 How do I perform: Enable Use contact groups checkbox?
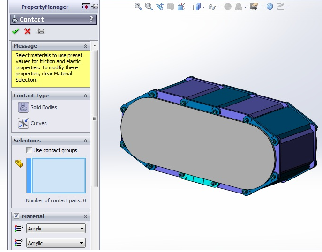(29, 150)
